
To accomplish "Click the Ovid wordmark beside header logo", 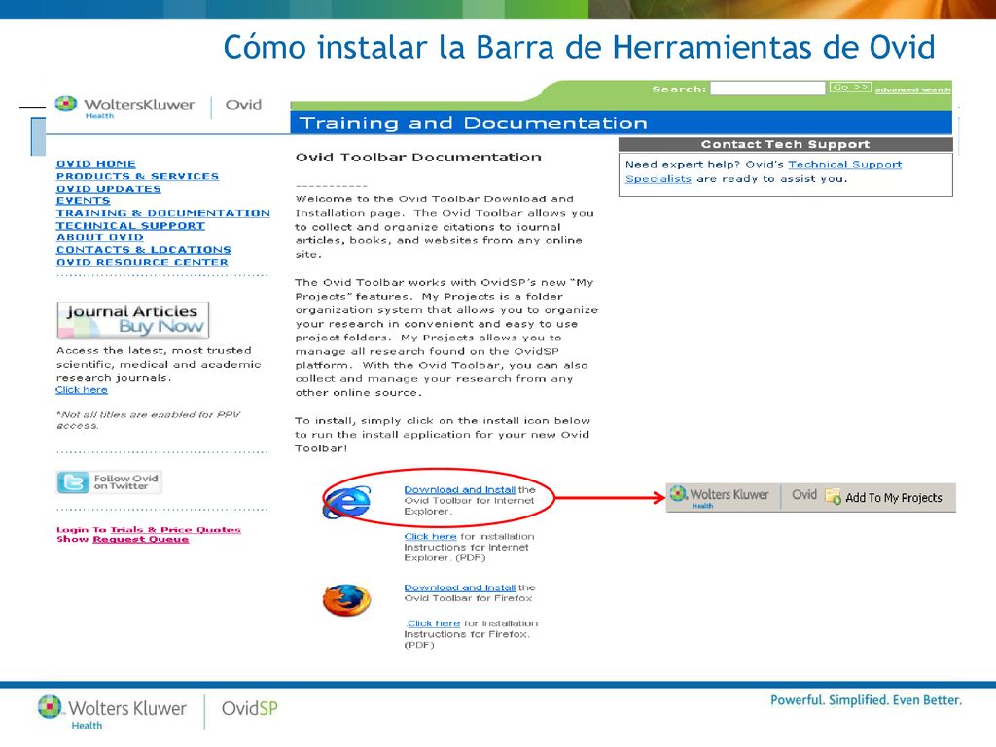I will 243,105.
